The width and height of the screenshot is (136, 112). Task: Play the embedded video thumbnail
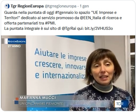point(68,73)
